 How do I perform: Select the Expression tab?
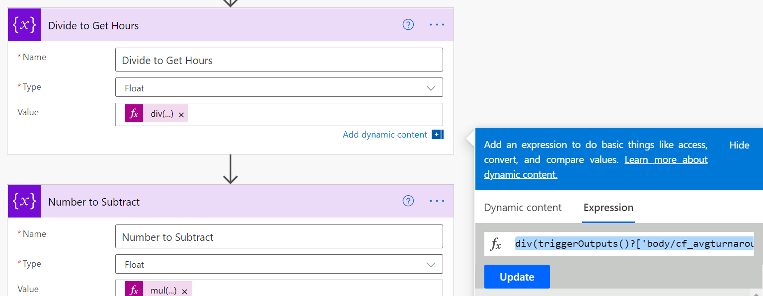click(x=608, y=208)
